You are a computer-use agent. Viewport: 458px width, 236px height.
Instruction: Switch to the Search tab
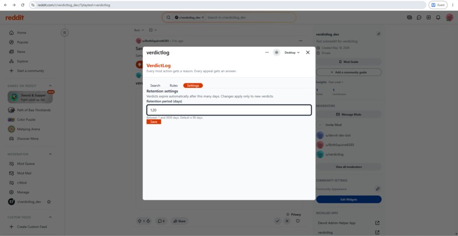click(x=155, y=86)
